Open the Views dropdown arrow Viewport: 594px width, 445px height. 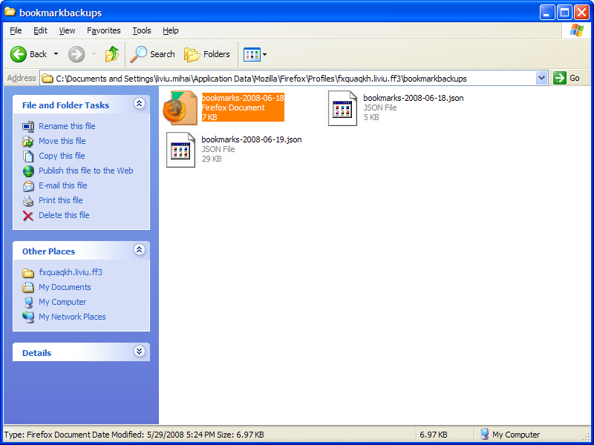(x=265, y=54)
